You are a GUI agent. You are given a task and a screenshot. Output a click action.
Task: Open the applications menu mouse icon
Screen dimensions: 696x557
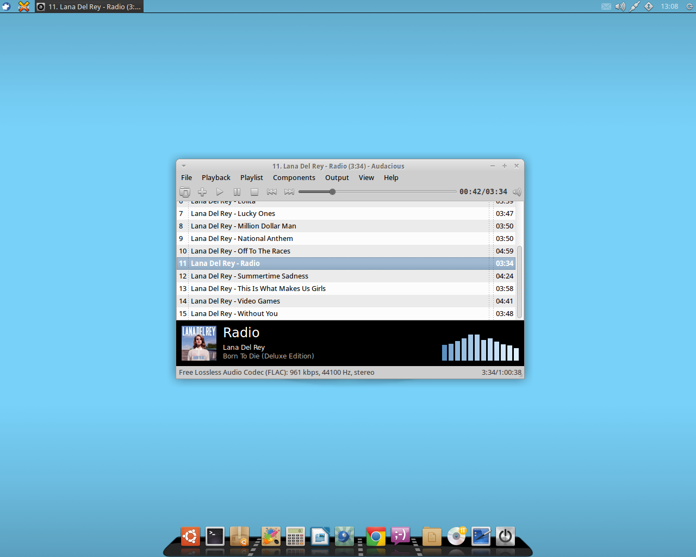[7, 7]
